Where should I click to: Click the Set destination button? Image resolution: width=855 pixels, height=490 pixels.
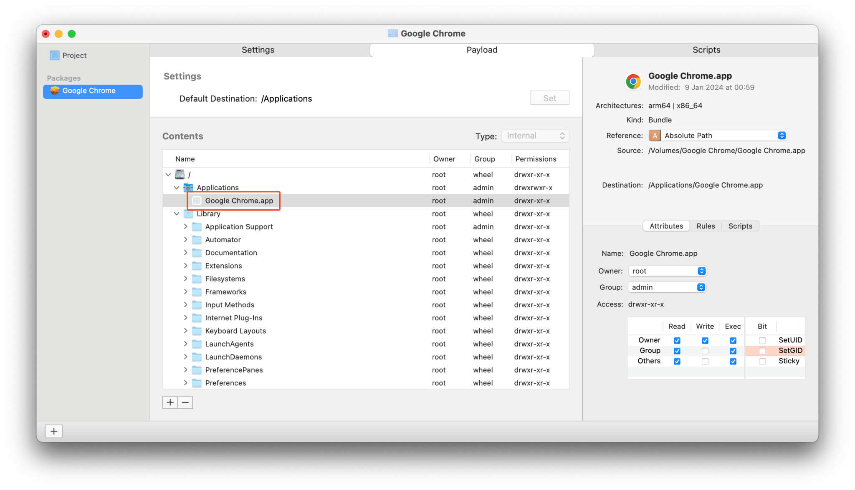549,98
